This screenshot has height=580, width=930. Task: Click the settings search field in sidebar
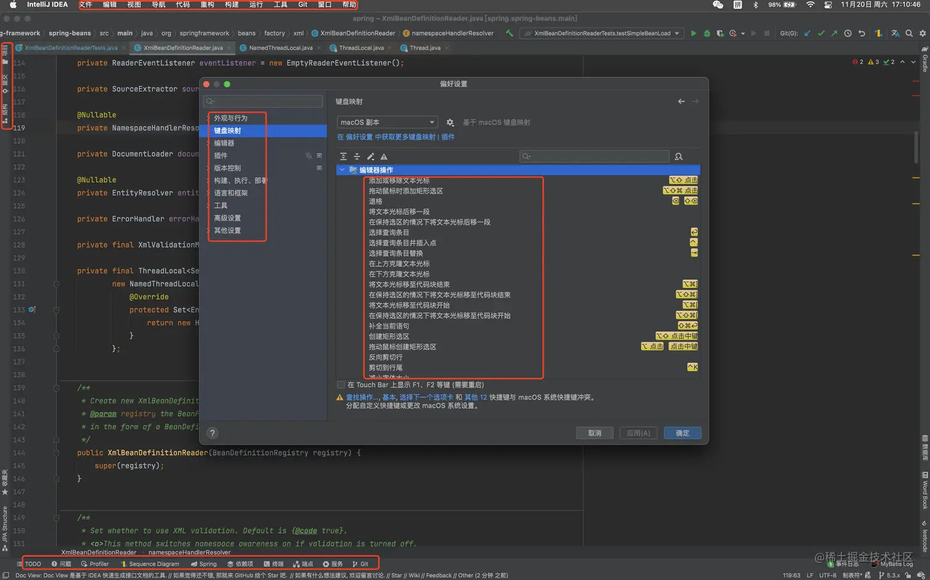click(263, 101)
